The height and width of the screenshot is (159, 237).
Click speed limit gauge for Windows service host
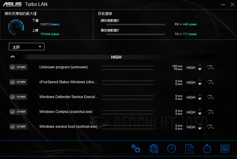210,127
